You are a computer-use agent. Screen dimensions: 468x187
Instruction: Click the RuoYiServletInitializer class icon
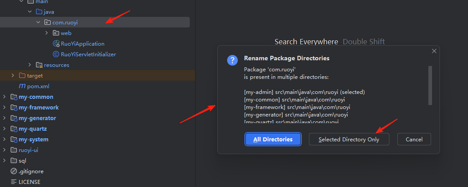point(56,55)
